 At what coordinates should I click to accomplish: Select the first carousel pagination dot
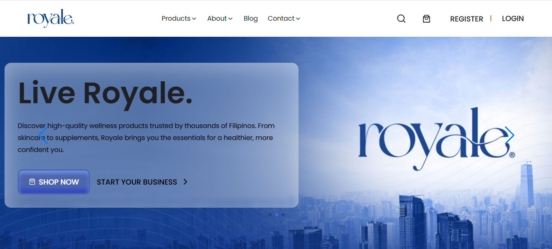270,215
